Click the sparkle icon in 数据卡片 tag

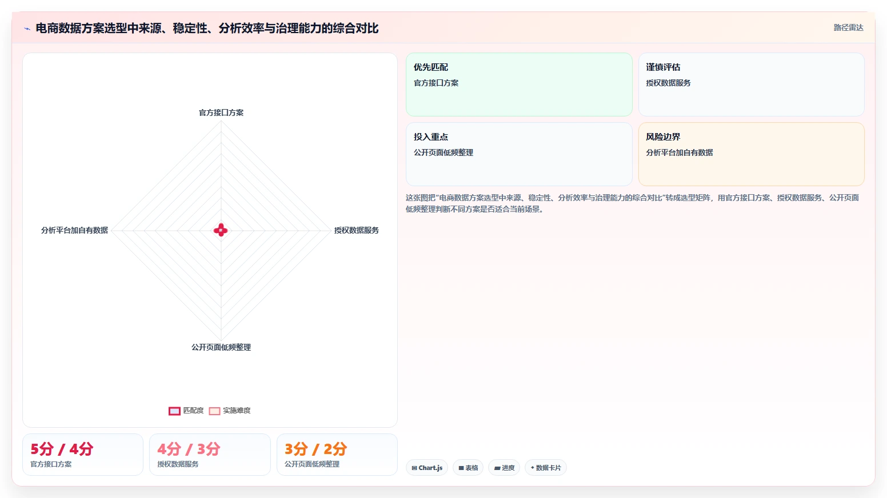(533, 468)
